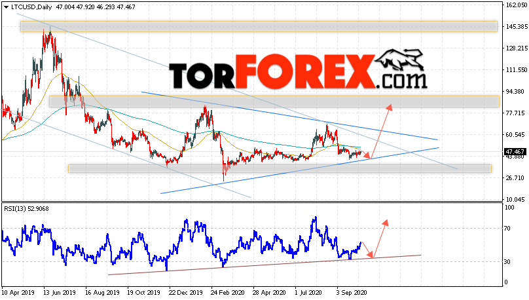
Task: Select the 10.045 price axis label
Action: 515,199
